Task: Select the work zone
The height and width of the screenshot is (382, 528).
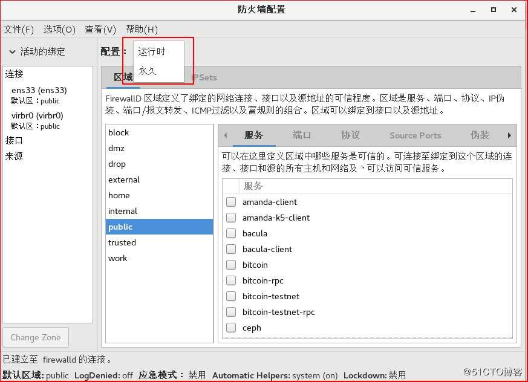Action: tap(159, 258)
